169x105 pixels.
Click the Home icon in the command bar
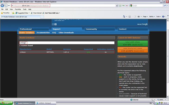point(124,17)
